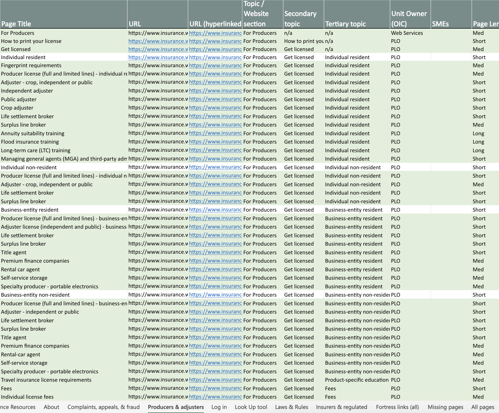Open URL column link for Get licensed row
The image size is (499, 413).
[x=158, y=49]
